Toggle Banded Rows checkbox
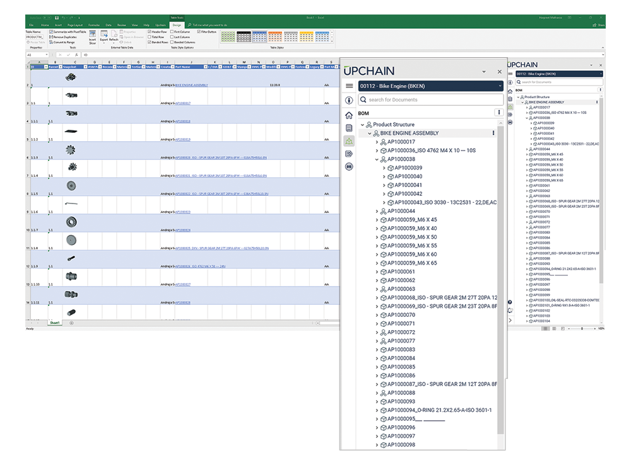 (150, 42)
